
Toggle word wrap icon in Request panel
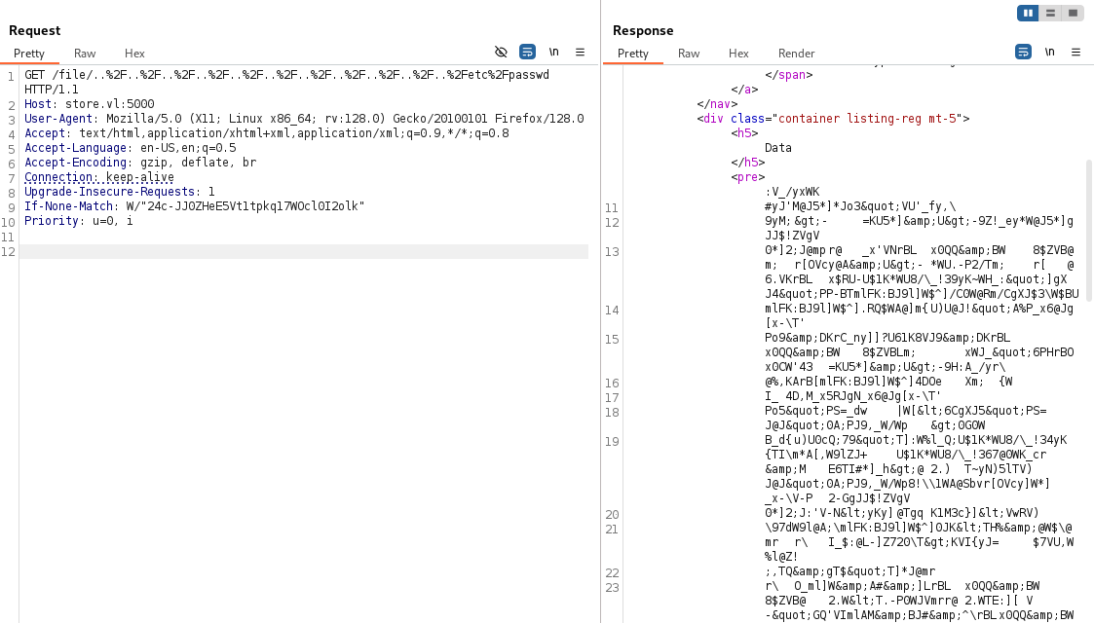(527, 53)
